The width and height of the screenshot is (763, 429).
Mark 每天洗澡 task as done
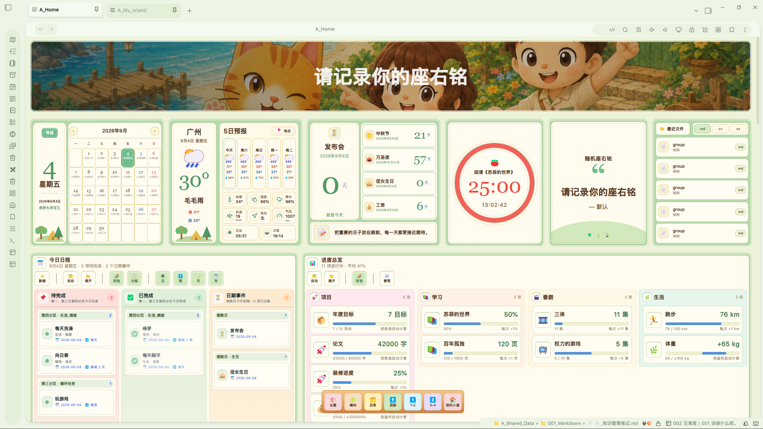(47, 334)
